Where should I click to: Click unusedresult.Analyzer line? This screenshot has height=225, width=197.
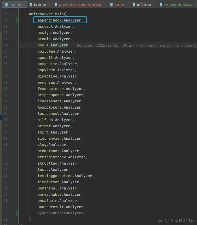point(61,207)
